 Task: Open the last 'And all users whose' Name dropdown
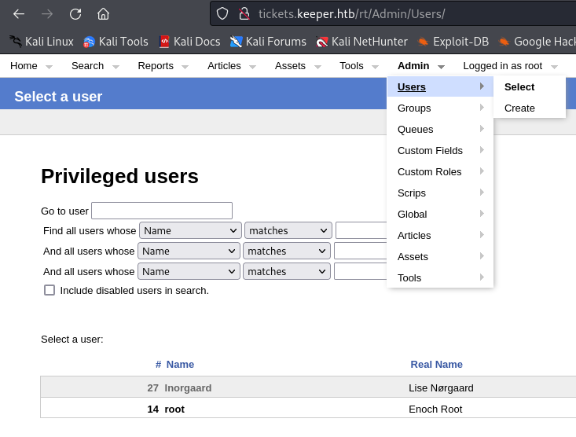[x=189, y=272]
